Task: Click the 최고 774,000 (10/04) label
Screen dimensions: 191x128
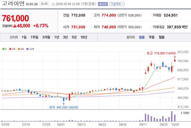Action: coord(161,53)
